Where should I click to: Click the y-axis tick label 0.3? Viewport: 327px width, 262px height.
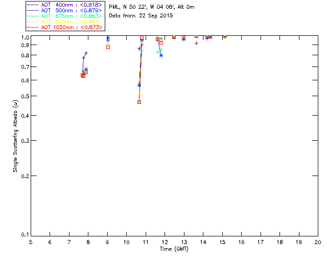(25, 141)
